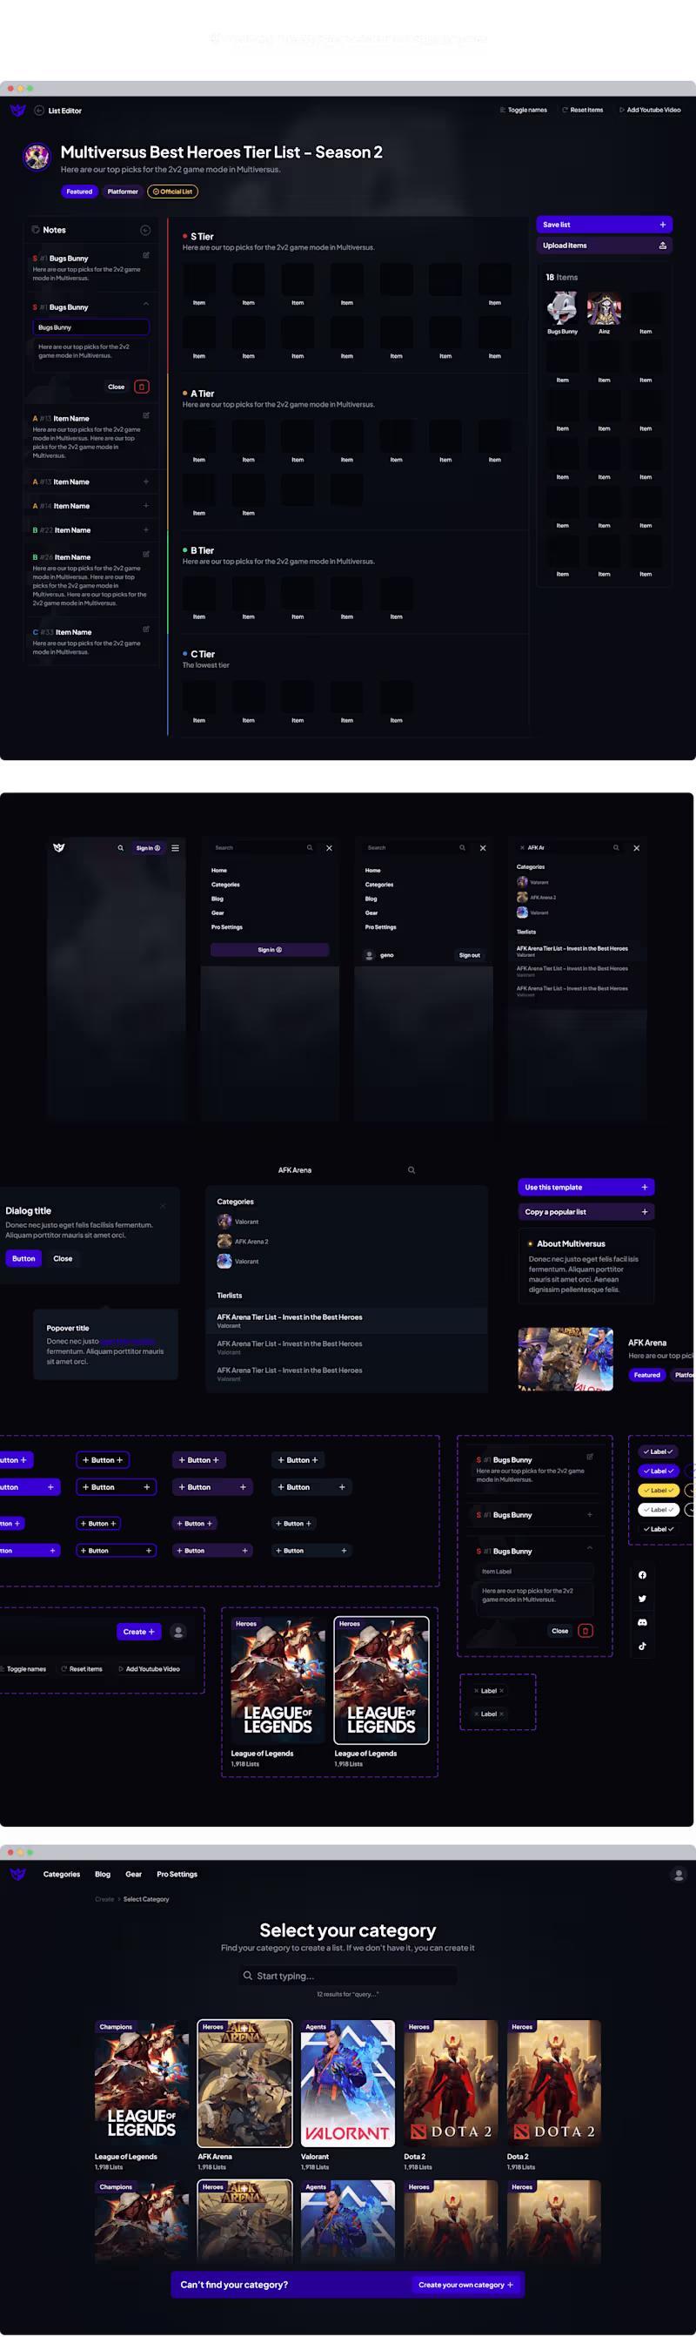This screenshot has height=2337, width=696.
Task: Select the white-outlined League of Legends card
Action: (x=382, y=1680)
